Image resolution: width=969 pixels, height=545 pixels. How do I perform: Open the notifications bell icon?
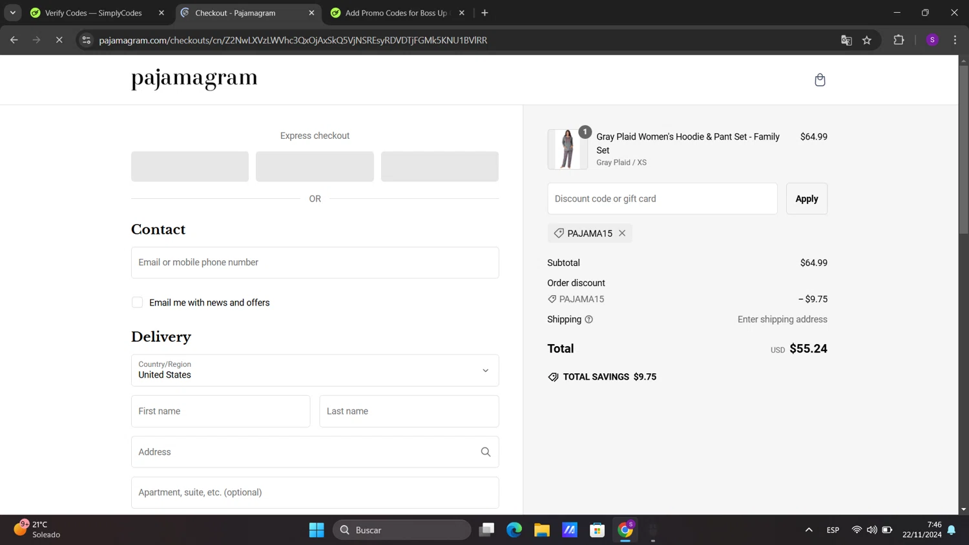(x=952, y=530)
